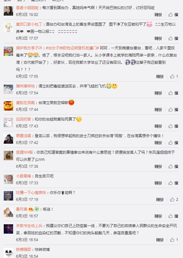
Task: Open 栗田口家小包丁's username link
Action: [x=29, y=24]
